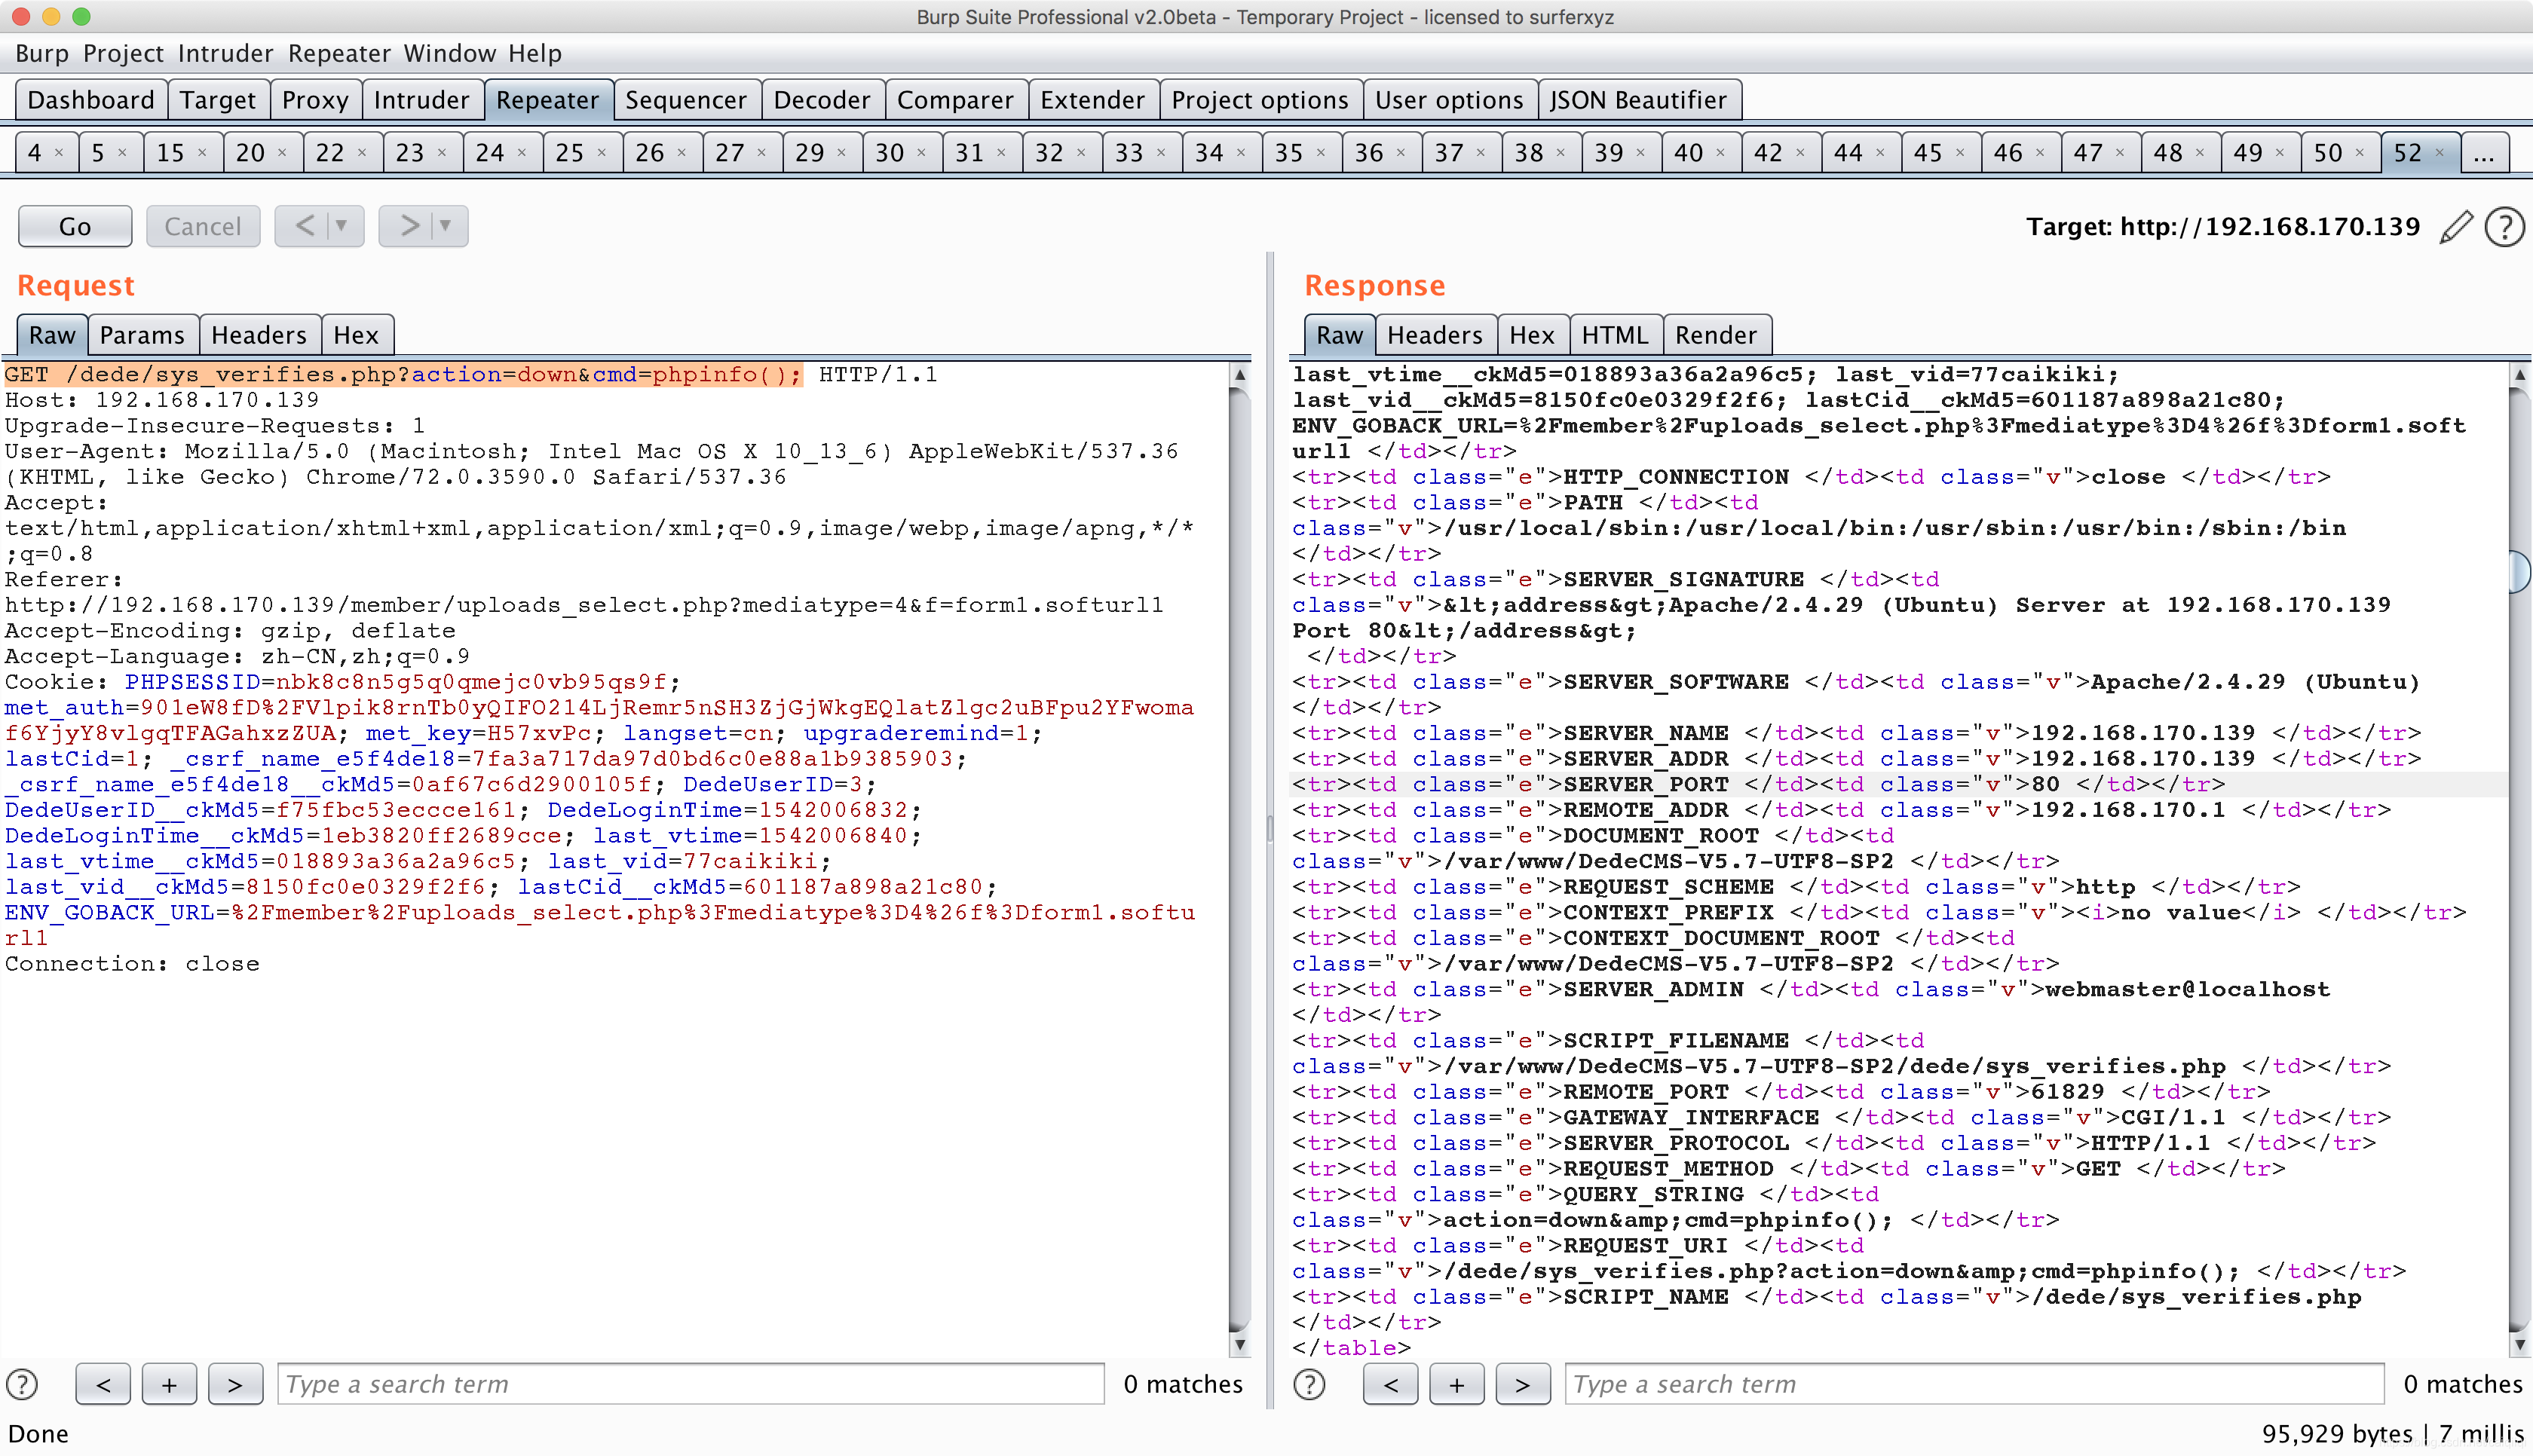Click the Connection: close header line
This screenshot has width=2533, height=1456.
tap(132, 964)
